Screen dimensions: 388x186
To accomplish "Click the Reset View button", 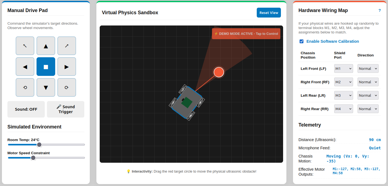I will 269,13.
